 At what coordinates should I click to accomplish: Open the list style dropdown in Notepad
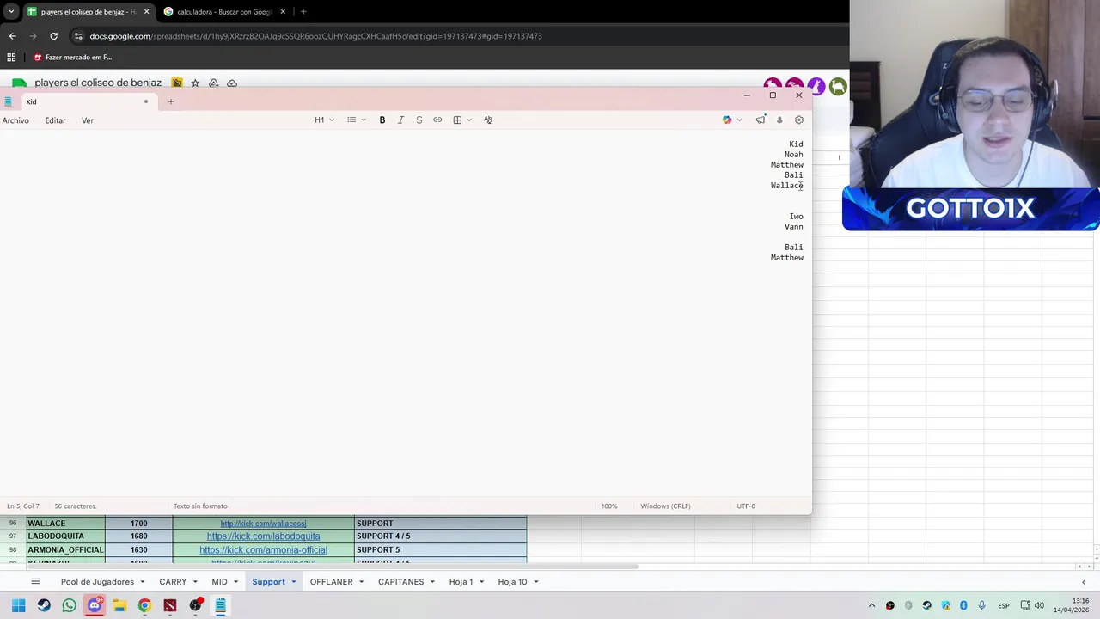356,120
